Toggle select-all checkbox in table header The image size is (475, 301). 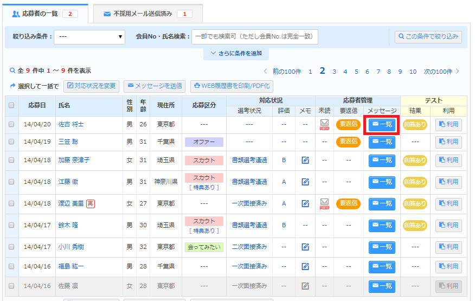pos(11,105)
